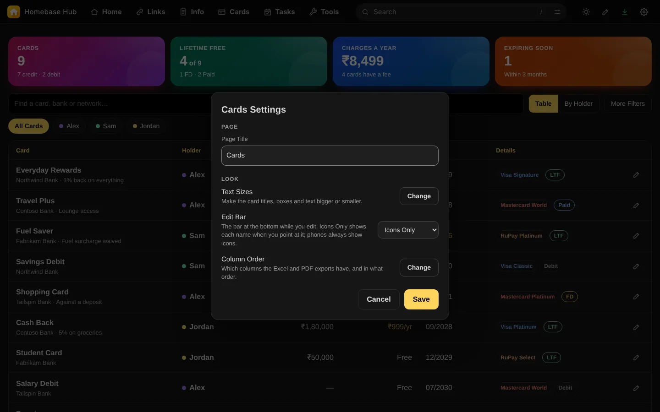Cancel the Cards Settings dialog
The image size is (660, 412).
coord(379,299)
